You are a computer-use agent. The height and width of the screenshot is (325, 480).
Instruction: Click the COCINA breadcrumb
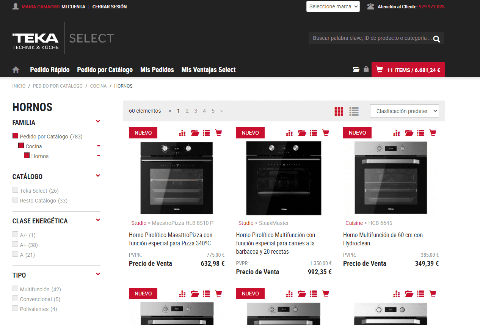(x=99, y=86)
